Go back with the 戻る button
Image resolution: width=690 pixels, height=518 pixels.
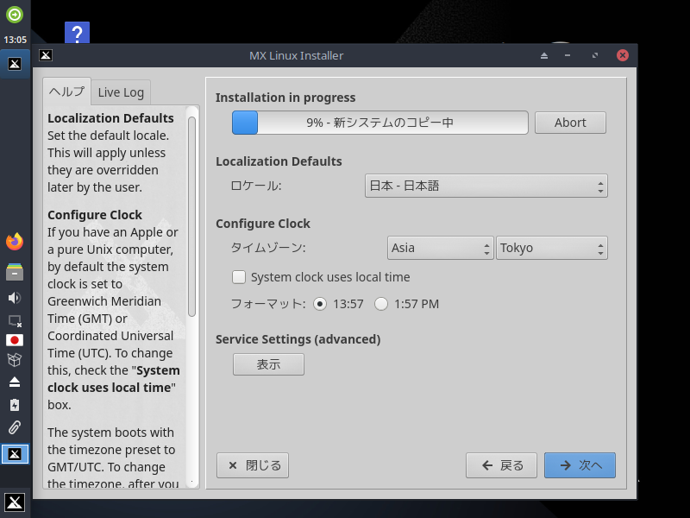501,465
